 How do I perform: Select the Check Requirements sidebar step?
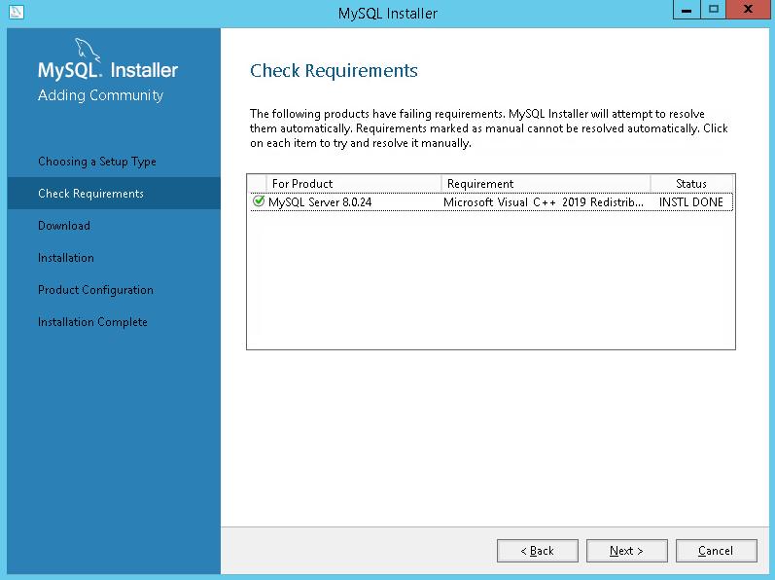114,194
